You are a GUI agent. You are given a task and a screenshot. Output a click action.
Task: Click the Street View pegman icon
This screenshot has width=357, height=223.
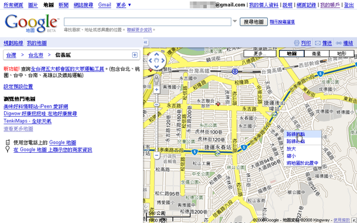pos(156,80)
